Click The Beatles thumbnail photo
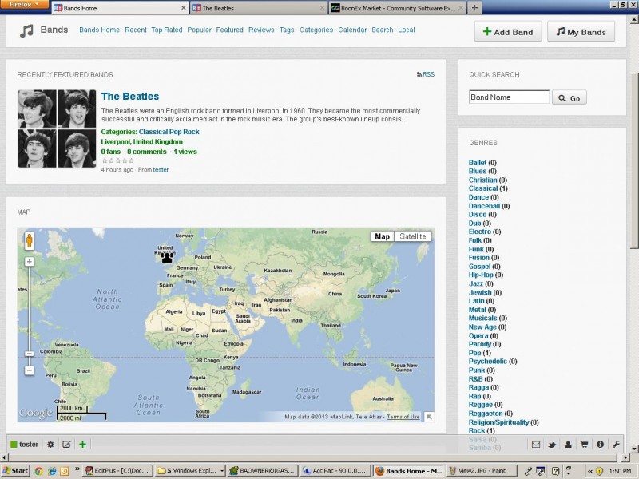 (x=57, y=129)
